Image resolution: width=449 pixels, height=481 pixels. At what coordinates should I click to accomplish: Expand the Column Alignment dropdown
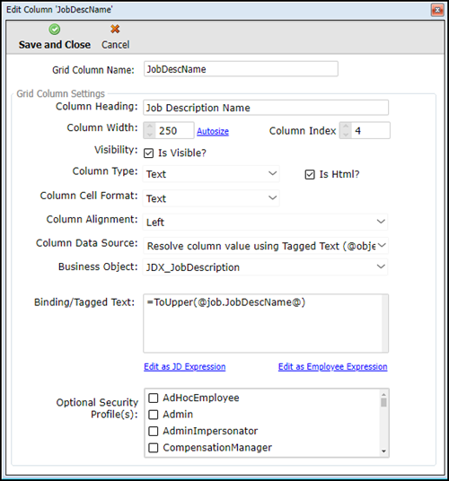click(265, 222)
